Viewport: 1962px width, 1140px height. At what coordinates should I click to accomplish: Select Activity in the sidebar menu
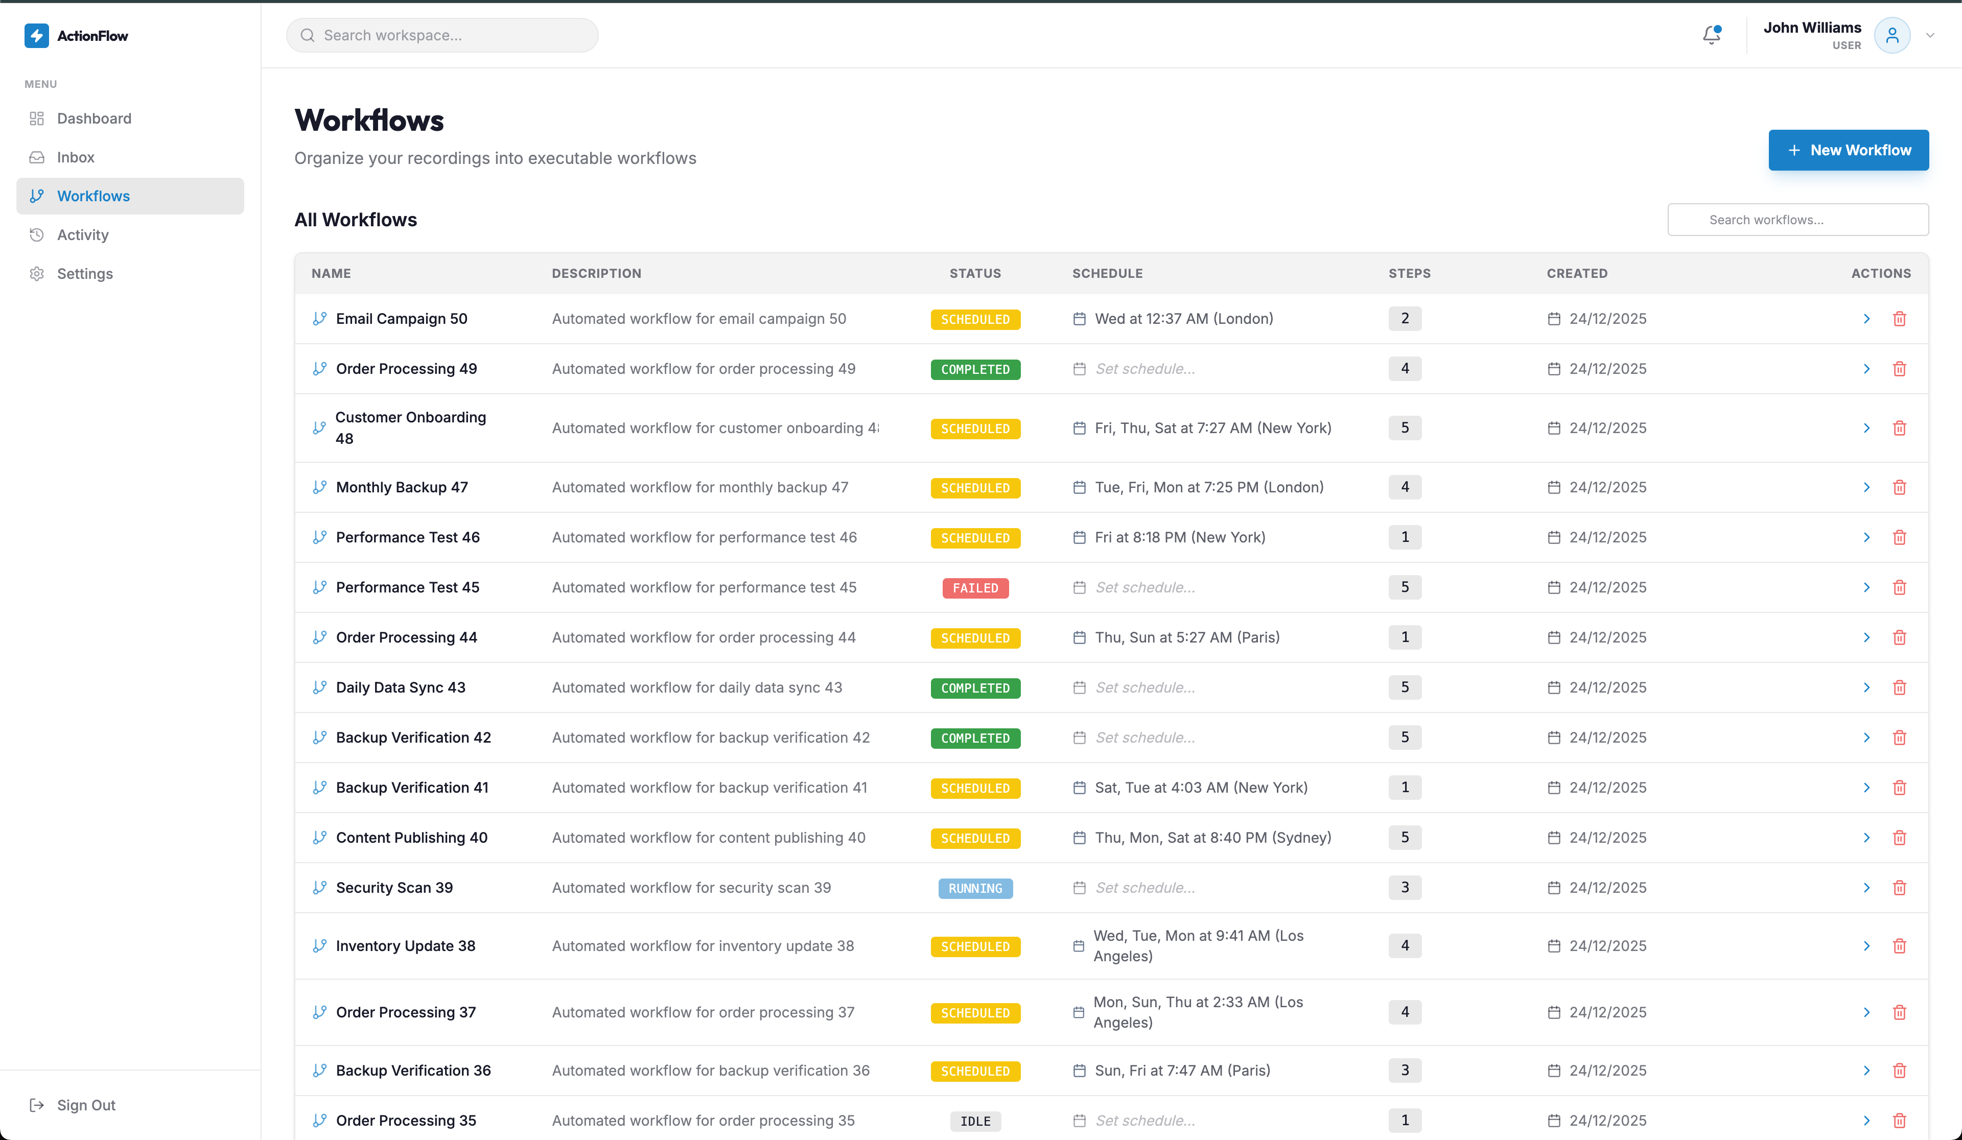tap(83, 234)
